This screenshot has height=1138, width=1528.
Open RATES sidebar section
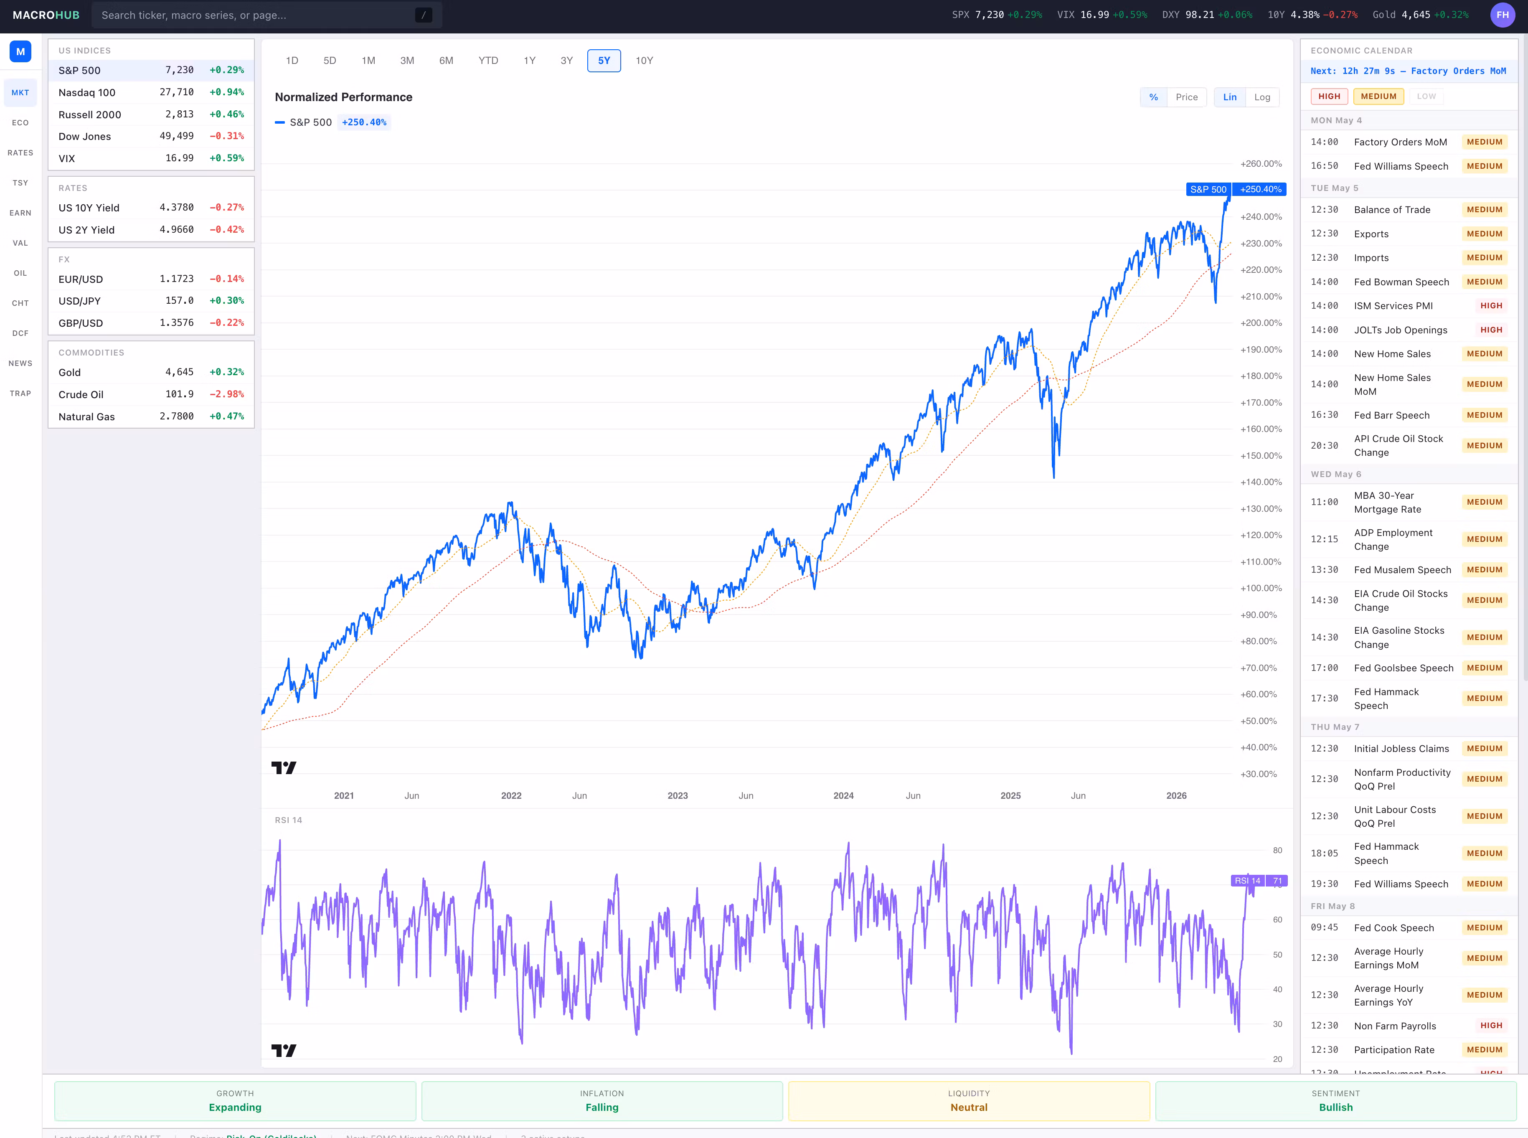20,153
